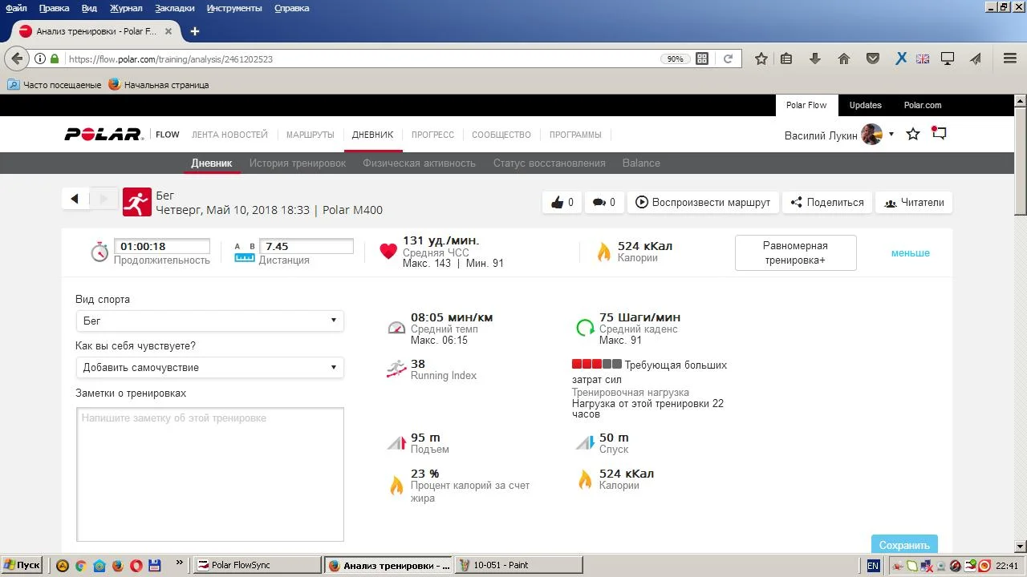Click Воспроизвести маршрут button

[703, 202]
